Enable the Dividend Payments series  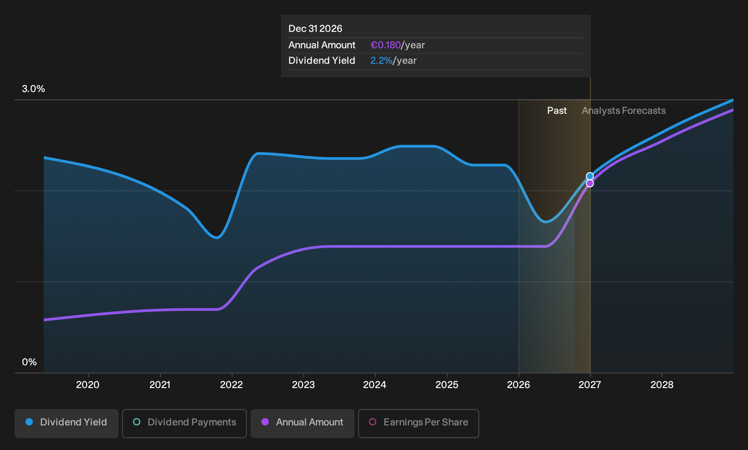[x=184, y=423]
